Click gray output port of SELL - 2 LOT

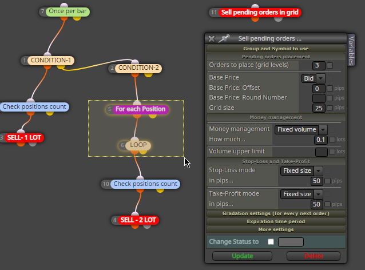tap(147, 226)
